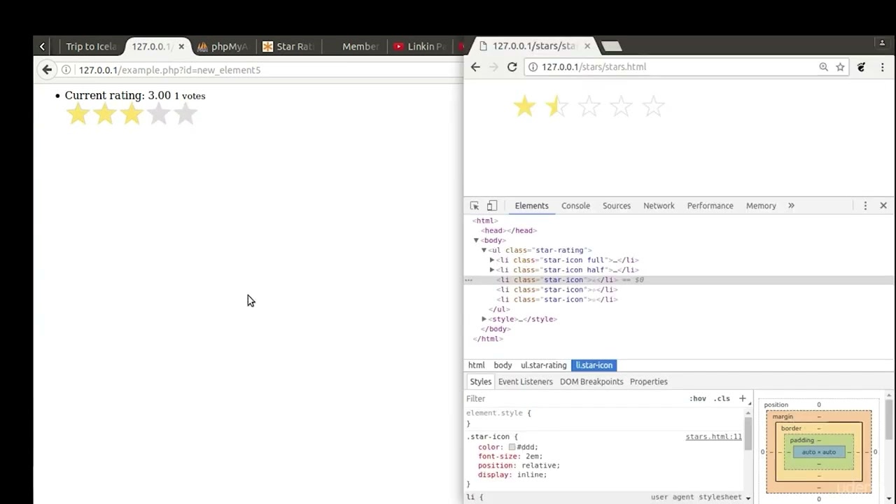Open the DevTools three-dot customize menu
The image size is (896, 504).
click(x=865, y=206)
